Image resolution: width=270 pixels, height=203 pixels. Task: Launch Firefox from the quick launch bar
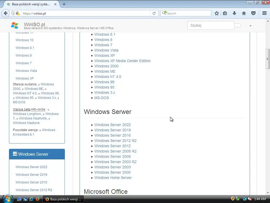coord(37,199)
